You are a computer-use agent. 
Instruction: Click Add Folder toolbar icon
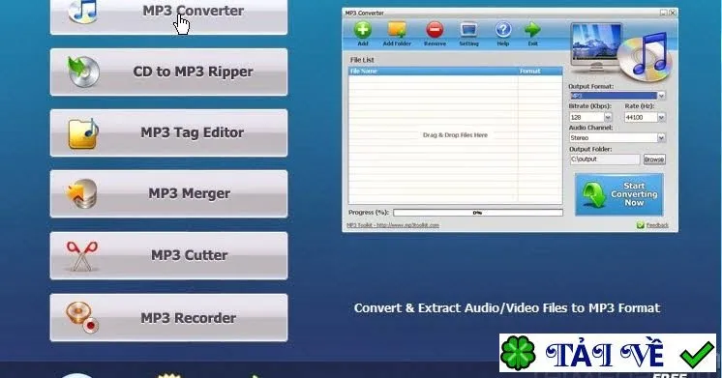click(x=397, y=30)
